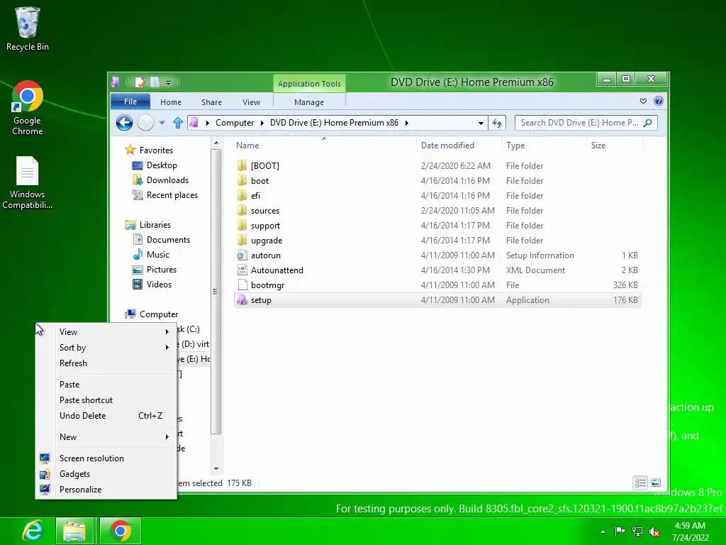Click navigation pane scrollbar down arrow
This screenshot has width=726, height=545.
[216, 469]
